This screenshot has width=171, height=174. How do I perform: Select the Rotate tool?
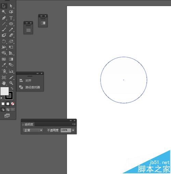[4, 41]
